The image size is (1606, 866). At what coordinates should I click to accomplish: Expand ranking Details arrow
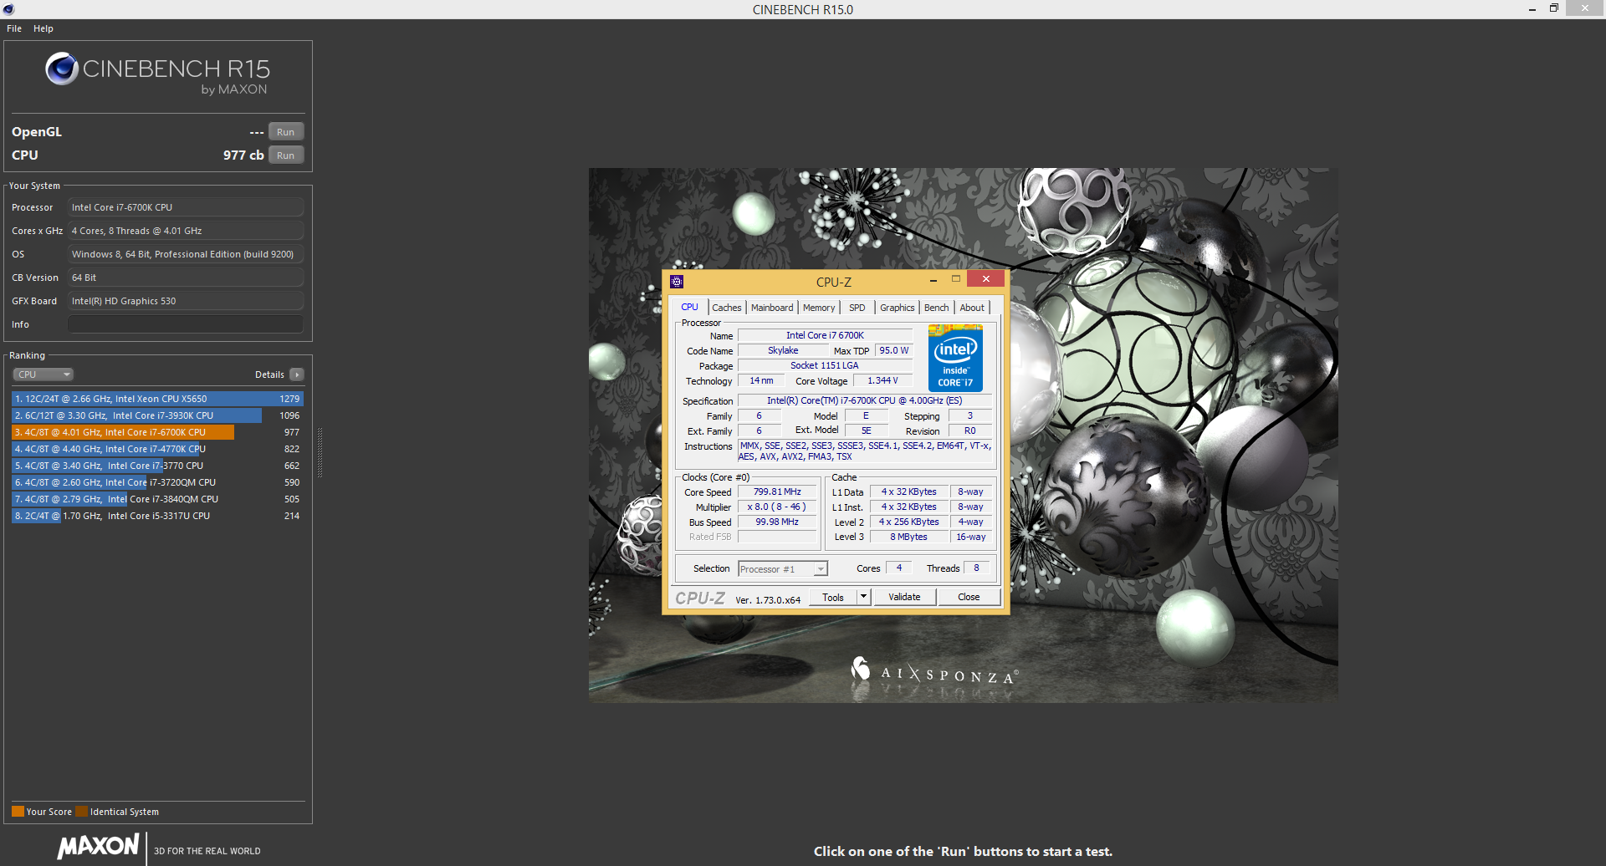pyautogui.click(x=297, y=374)
